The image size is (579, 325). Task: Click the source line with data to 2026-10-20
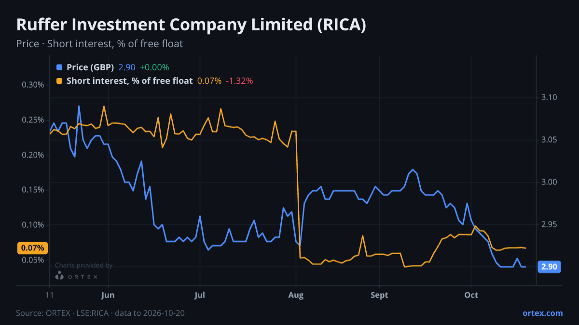(100, 313)
